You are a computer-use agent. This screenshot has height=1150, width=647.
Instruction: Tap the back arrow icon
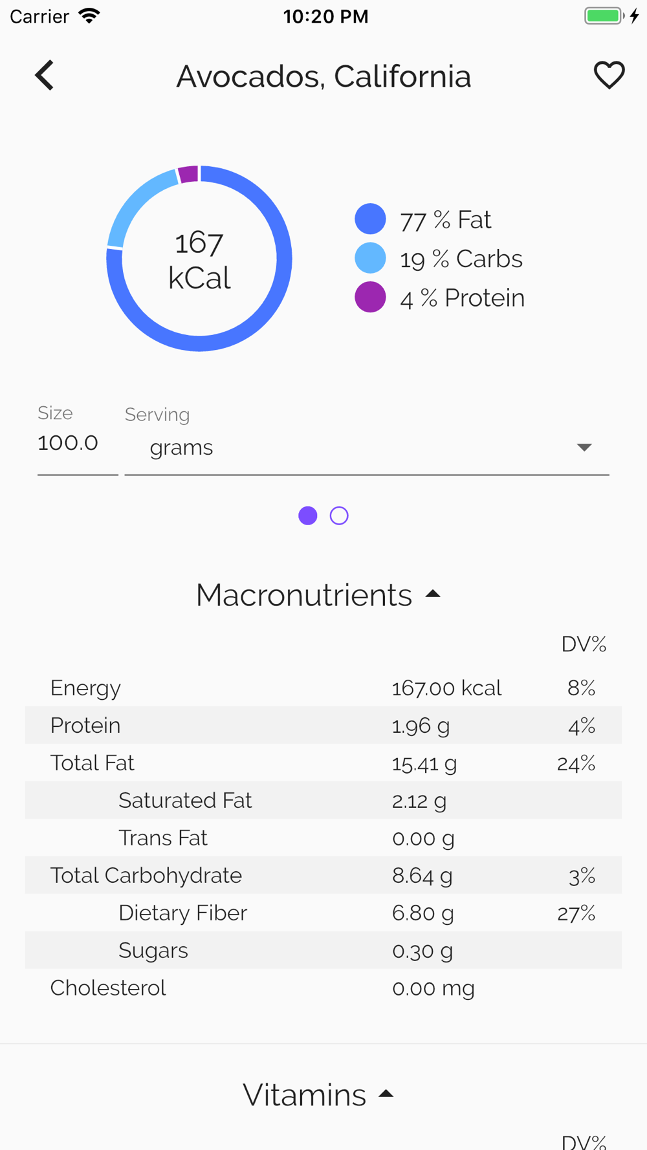click(x=45, y=76)
